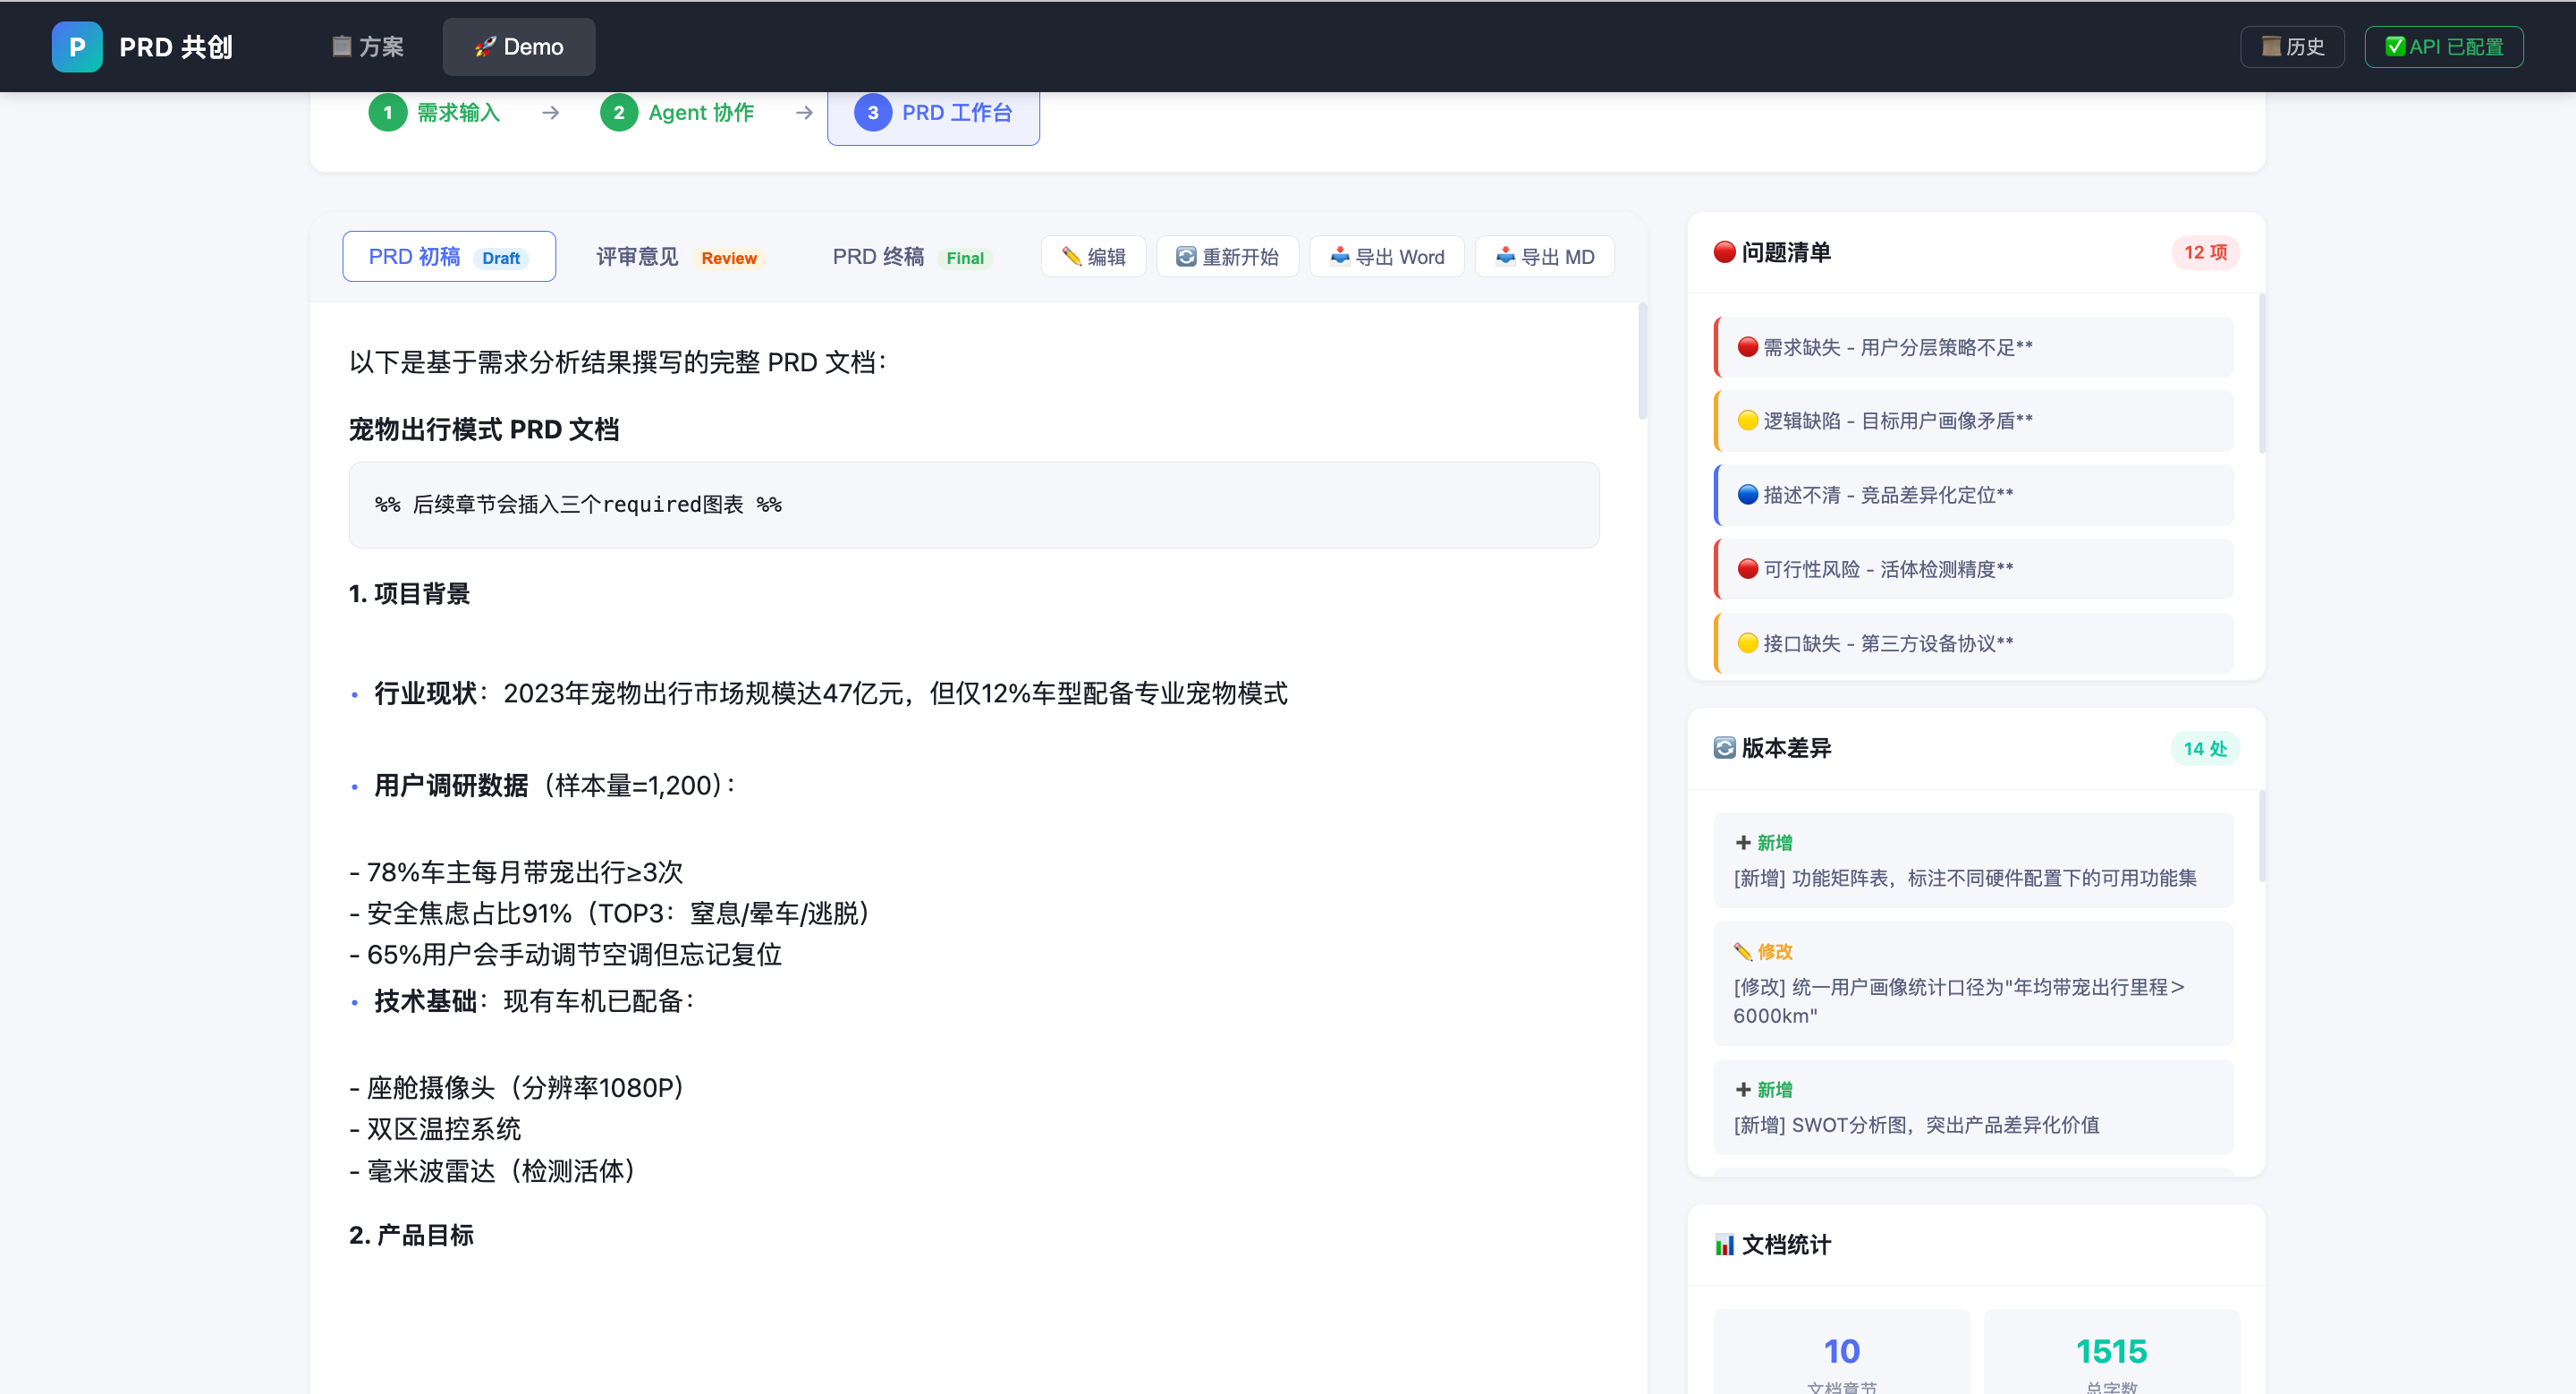The image size is (2576, 1394).
Task: Export document via 导出 MD
Action: 1545,257
